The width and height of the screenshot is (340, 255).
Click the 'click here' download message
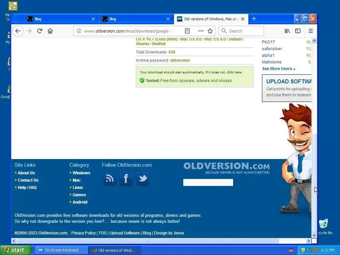[x=234, y=72]
